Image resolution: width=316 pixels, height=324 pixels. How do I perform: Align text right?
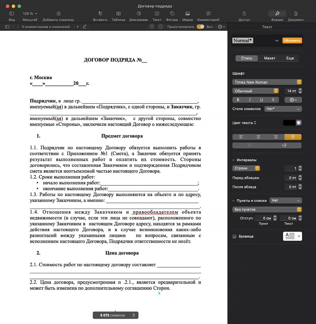[x=276, y=137]
